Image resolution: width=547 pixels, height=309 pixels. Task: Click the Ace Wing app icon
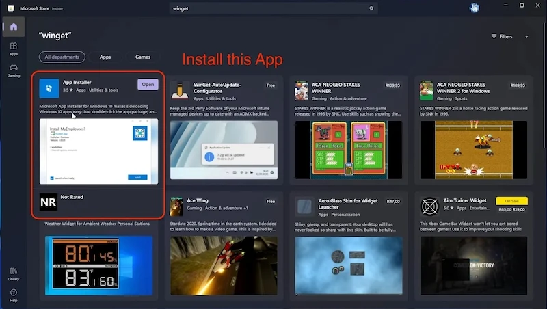(176, 206)
